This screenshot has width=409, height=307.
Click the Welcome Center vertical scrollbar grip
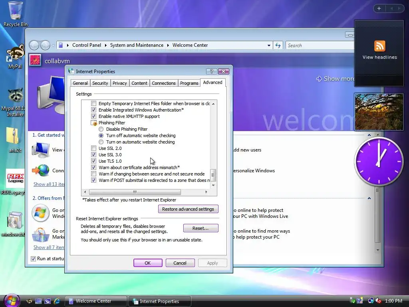tap(377, 190)
